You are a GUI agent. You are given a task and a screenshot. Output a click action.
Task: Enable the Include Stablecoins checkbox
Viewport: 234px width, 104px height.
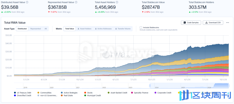[141, 27]
